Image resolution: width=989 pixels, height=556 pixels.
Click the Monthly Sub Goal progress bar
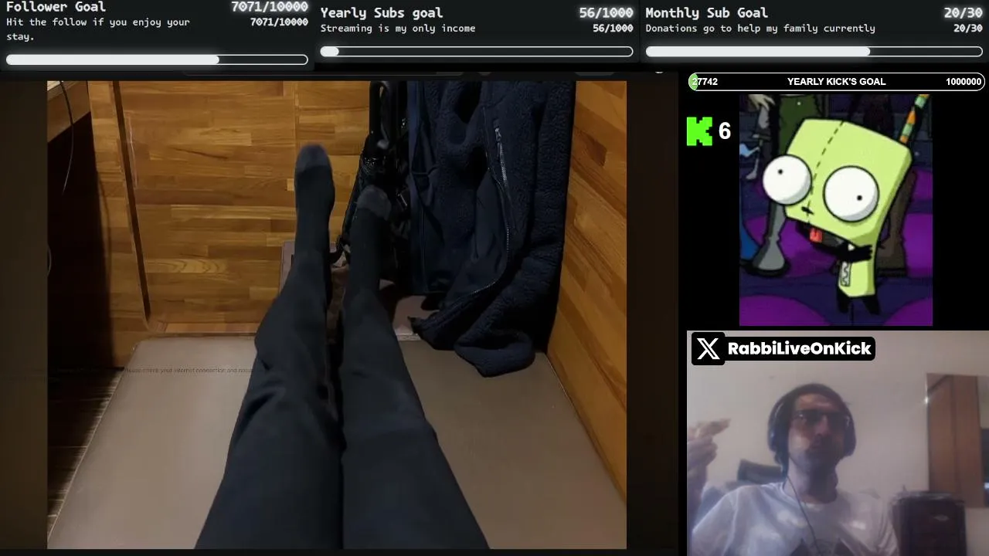(814, 52)
